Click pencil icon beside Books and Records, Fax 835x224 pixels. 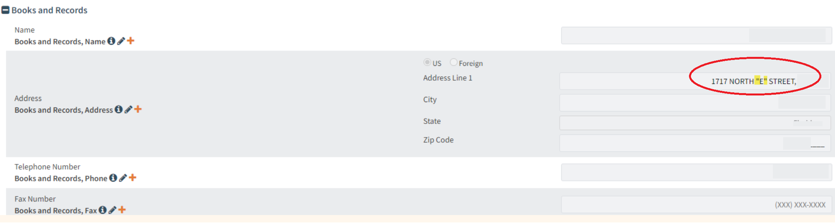tap(112, 210)
